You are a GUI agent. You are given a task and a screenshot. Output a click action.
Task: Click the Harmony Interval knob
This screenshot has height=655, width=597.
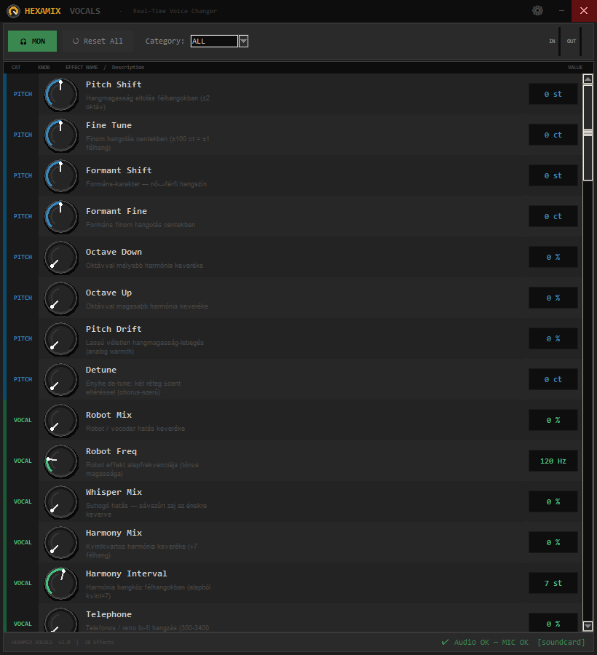(61, 583)
